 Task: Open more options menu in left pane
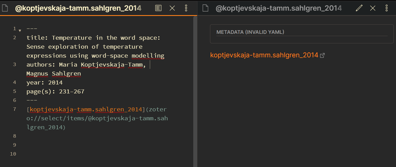(x=186, y=8)
